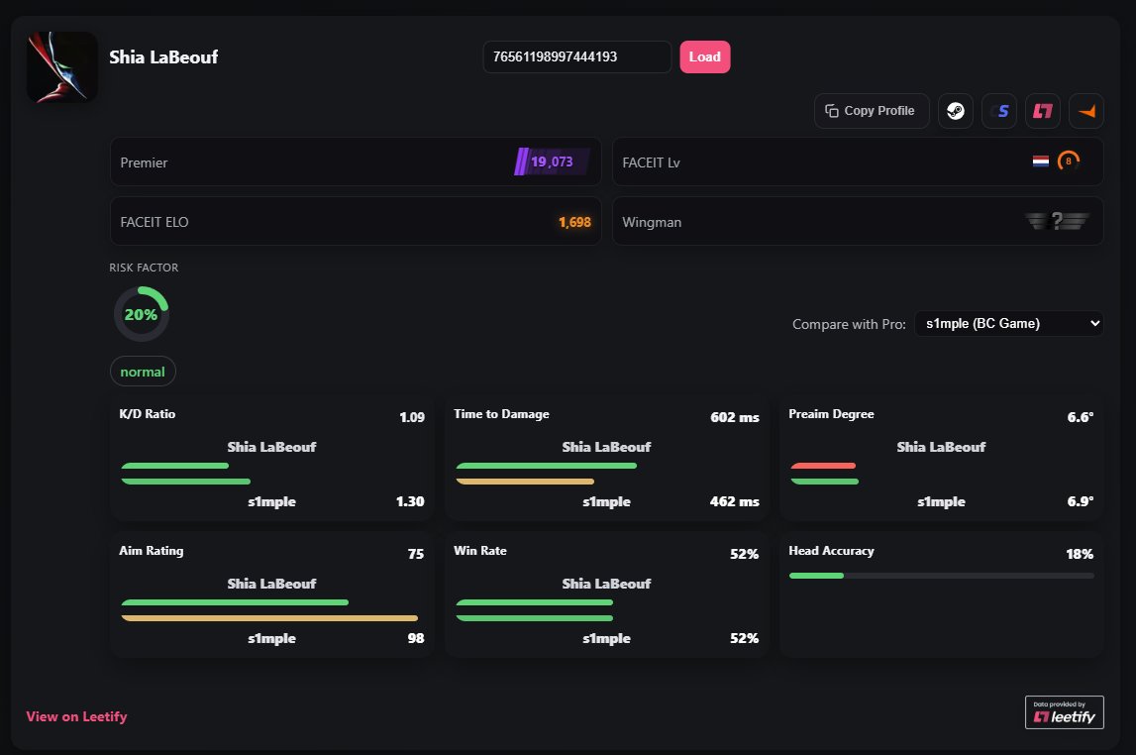The image size is (1136, 755).
Task: Click the yellow s1mple Aim Rating bar
Action: pyautogui.click(x=269, y=618)
